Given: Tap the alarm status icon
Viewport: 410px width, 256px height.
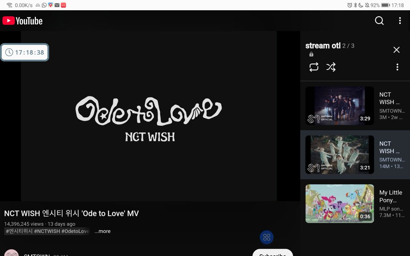Looking at the screenshot, I should click(x=350, y=5).
